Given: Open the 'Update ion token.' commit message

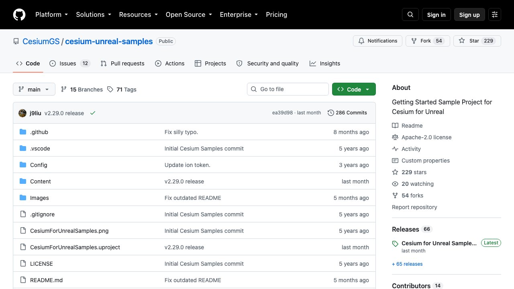Looking at the screenshot, I should (x=188, y=165).
